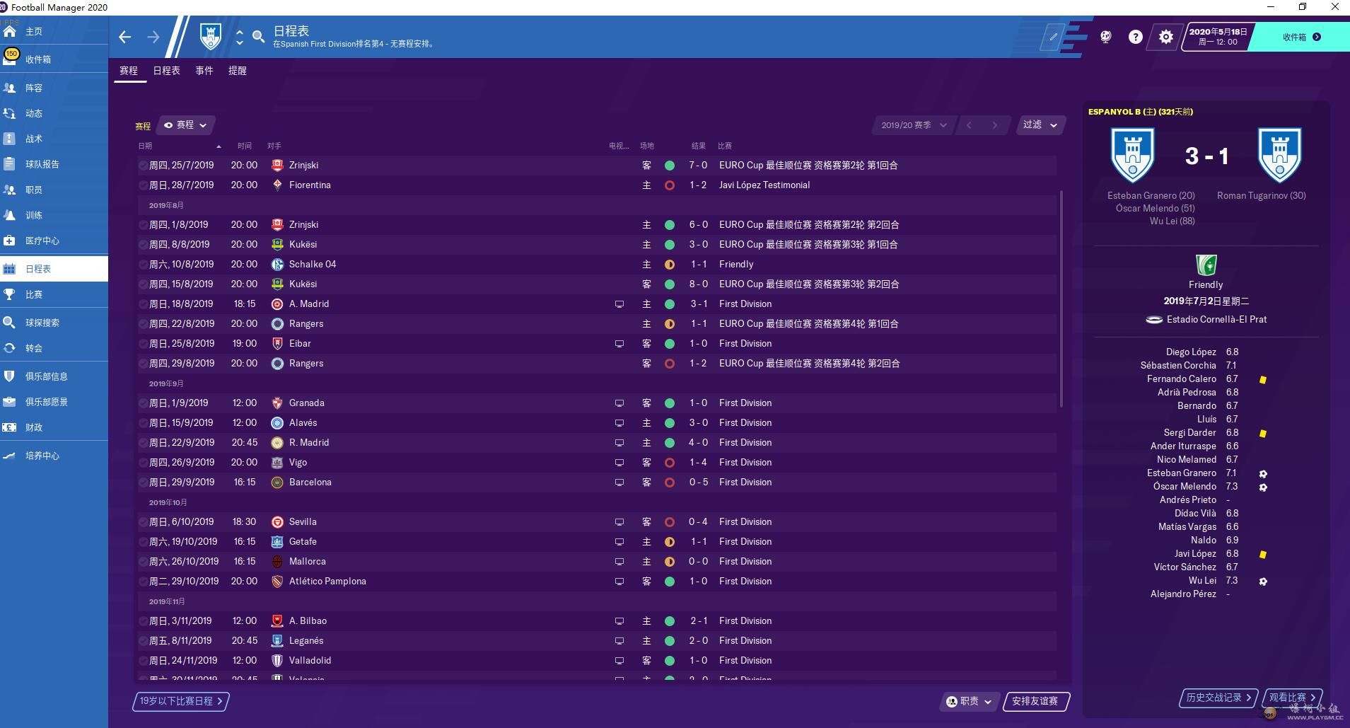Switch to the 日程表 tab

pyautogui.click(x=166, y=71)
